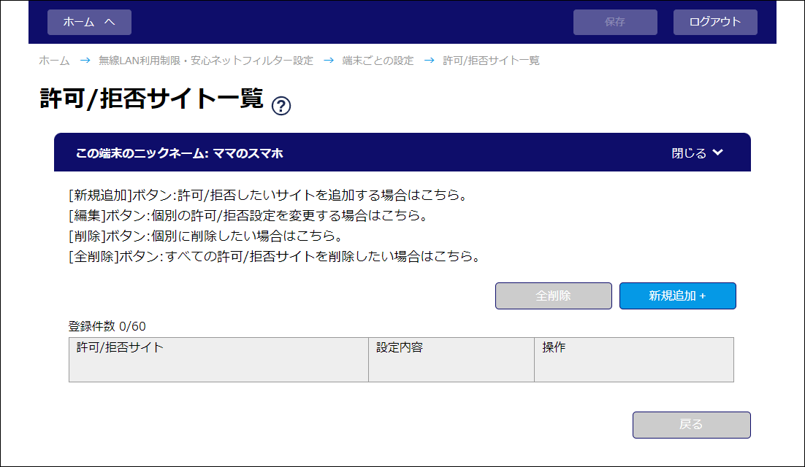Click the help question mark icon
805x467 pixels.
click(281, 106)
